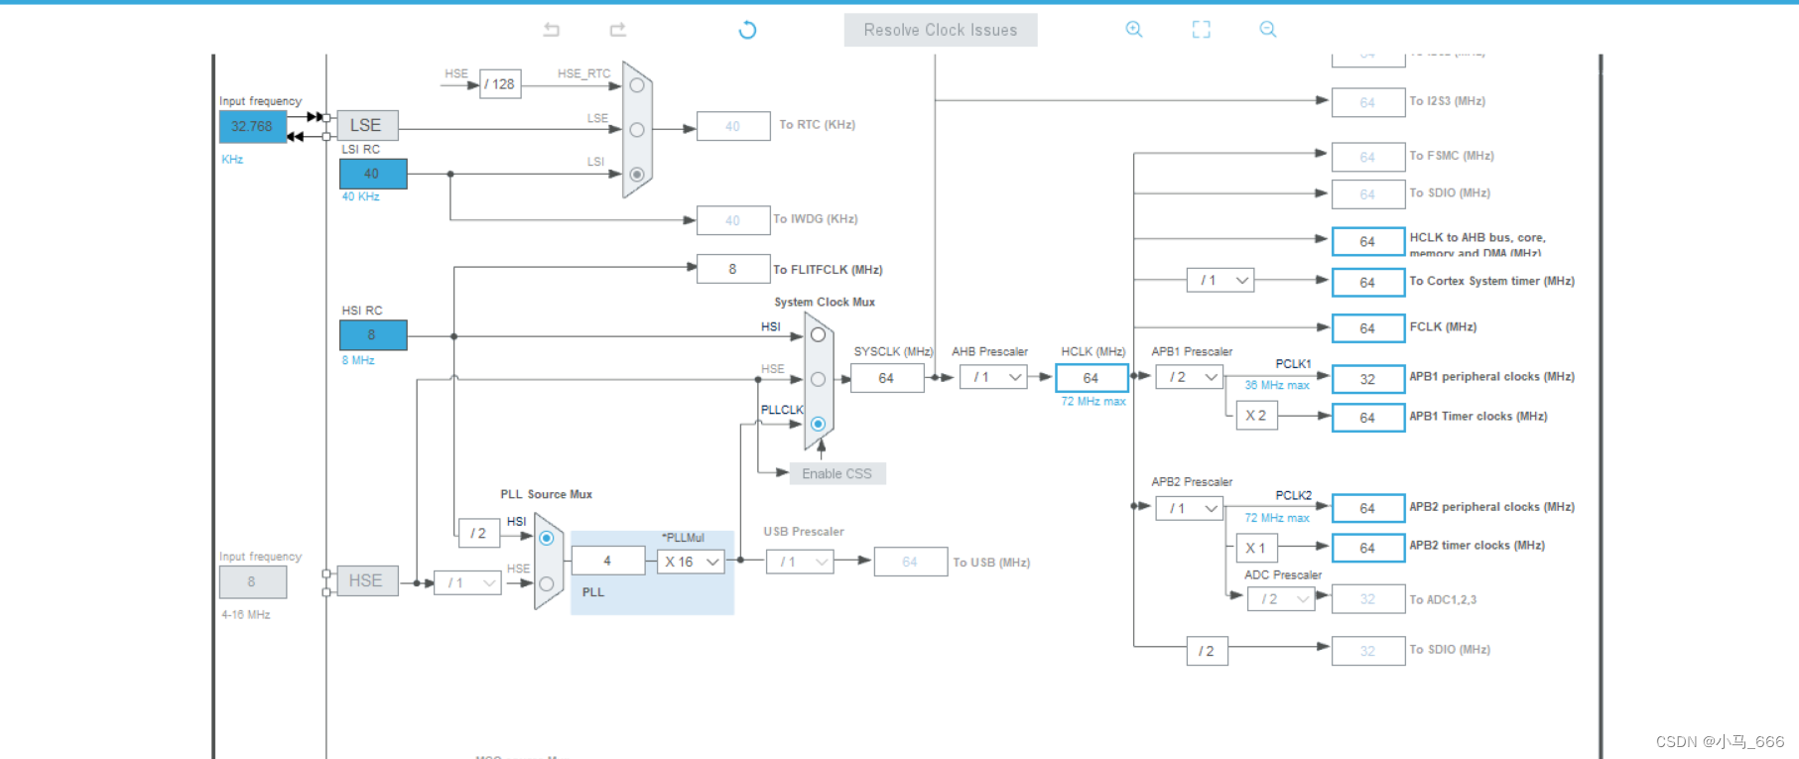Viewport: 1799px width, 759px height.
Task: Click the To ADC1,2,3 value field
Action: pos(1368,599)
